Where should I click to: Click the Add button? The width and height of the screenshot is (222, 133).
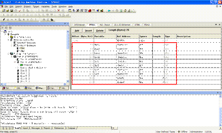77,30
